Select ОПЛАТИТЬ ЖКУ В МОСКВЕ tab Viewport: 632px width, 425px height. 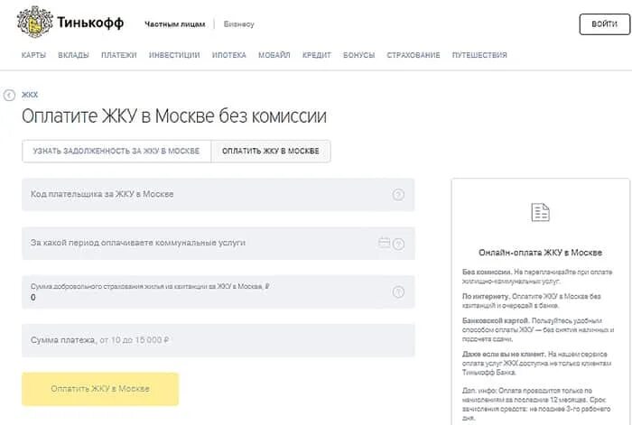click(271, 151)
